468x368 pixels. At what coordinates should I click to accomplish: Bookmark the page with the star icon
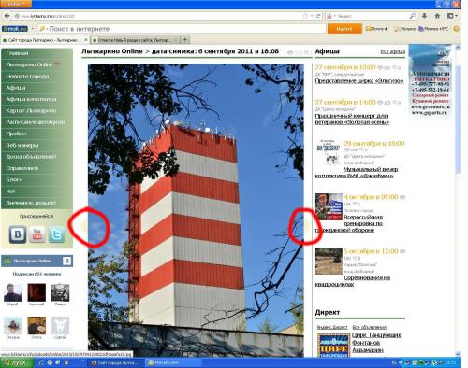tap(305, 16)
